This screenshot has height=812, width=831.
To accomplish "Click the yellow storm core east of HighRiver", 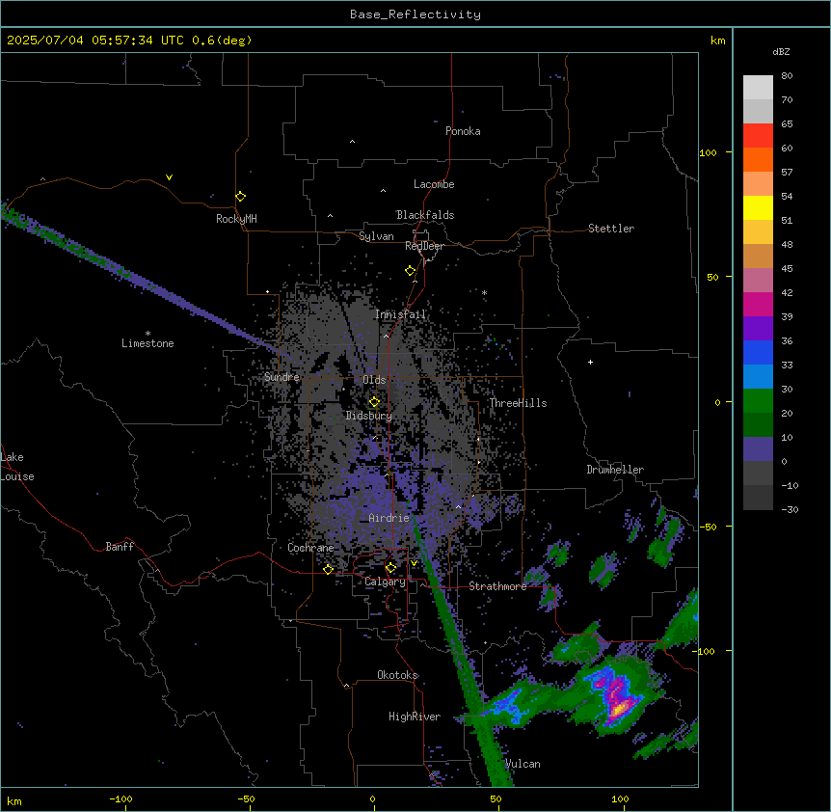I will (x=621, y=708).
